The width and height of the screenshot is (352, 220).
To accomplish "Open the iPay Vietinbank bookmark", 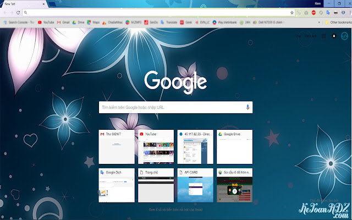I will [225, 23].
